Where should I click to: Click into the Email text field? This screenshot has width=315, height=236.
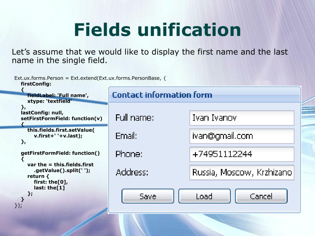[242, 136]
